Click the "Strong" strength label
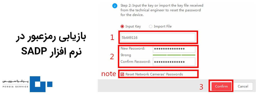The width and height of the screenshot is (258, 95). click(x=126, y=55)
